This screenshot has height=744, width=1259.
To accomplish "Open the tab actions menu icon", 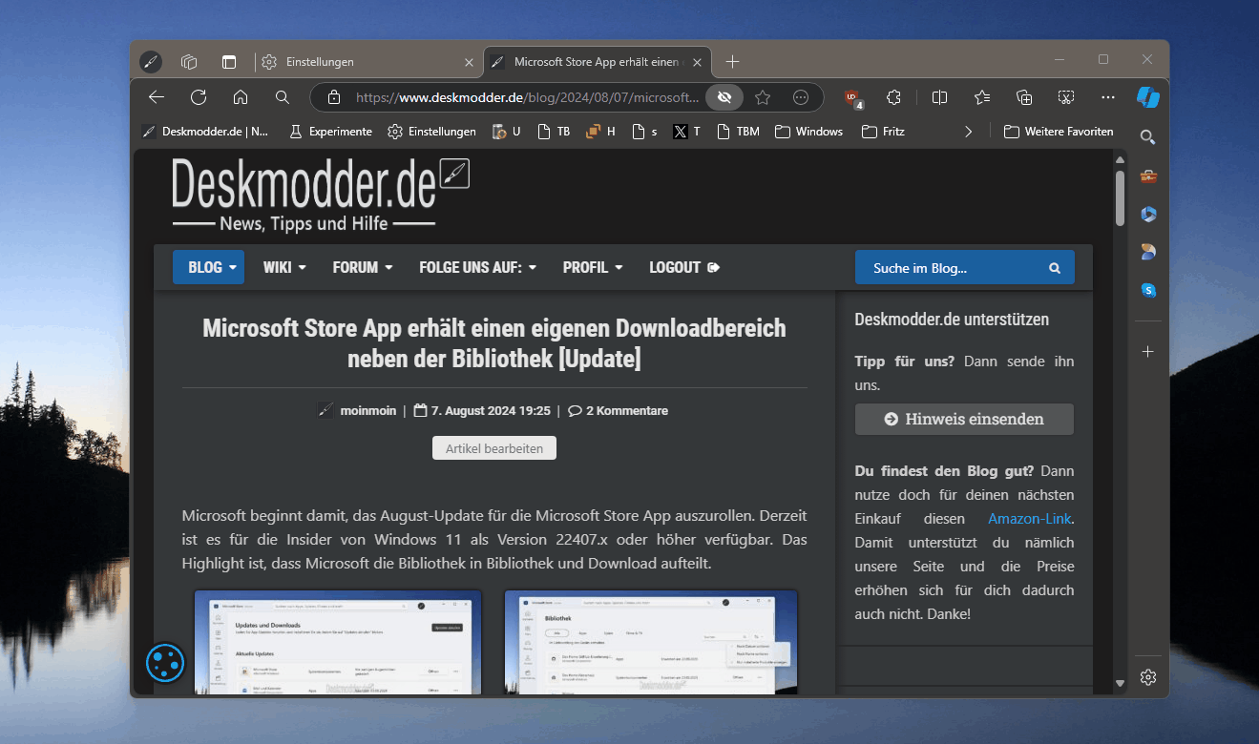I will tap(229, 62).
